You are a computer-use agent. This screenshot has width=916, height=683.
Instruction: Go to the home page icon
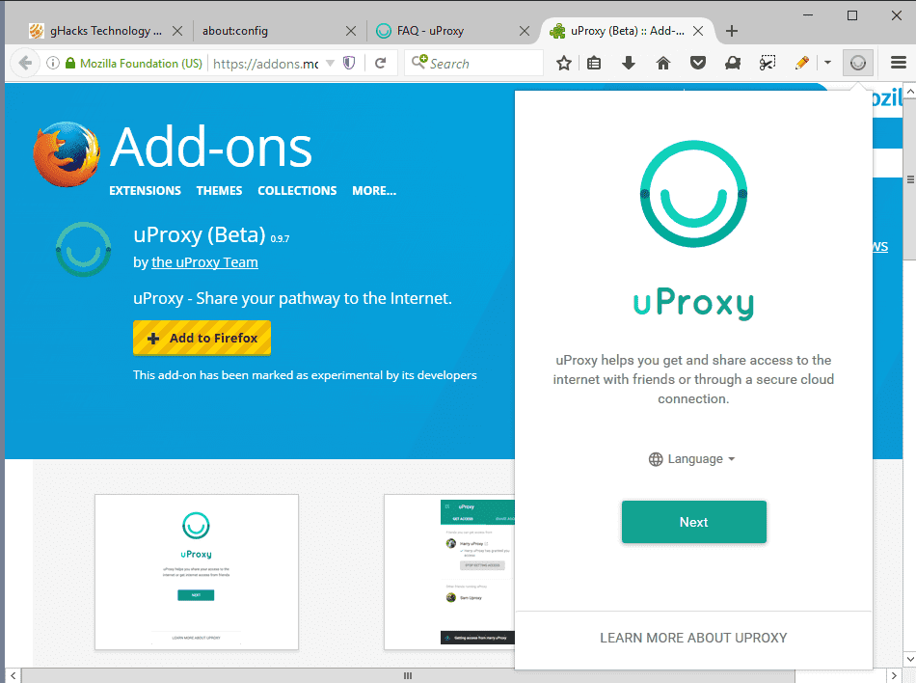663,63
